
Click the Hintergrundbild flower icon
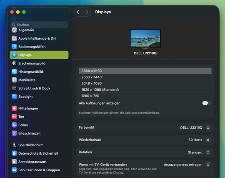(x=14, y=72)
